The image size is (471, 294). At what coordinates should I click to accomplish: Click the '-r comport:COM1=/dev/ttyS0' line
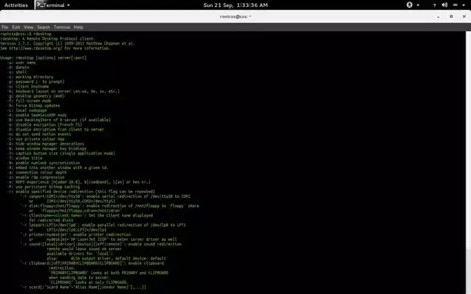pos(106,196)
